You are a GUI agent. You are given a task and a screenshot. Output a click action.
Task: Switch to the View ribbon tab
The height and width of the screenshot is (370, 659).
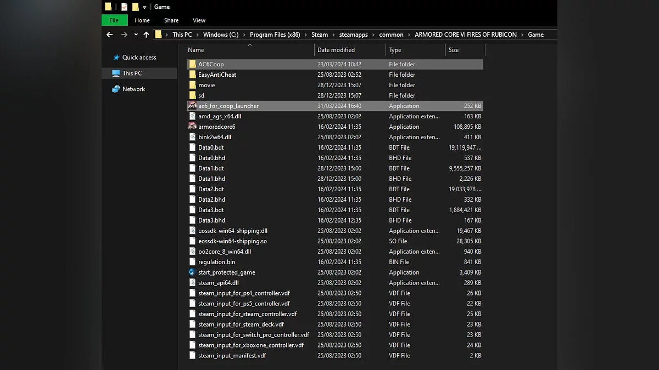click(199, 20)
